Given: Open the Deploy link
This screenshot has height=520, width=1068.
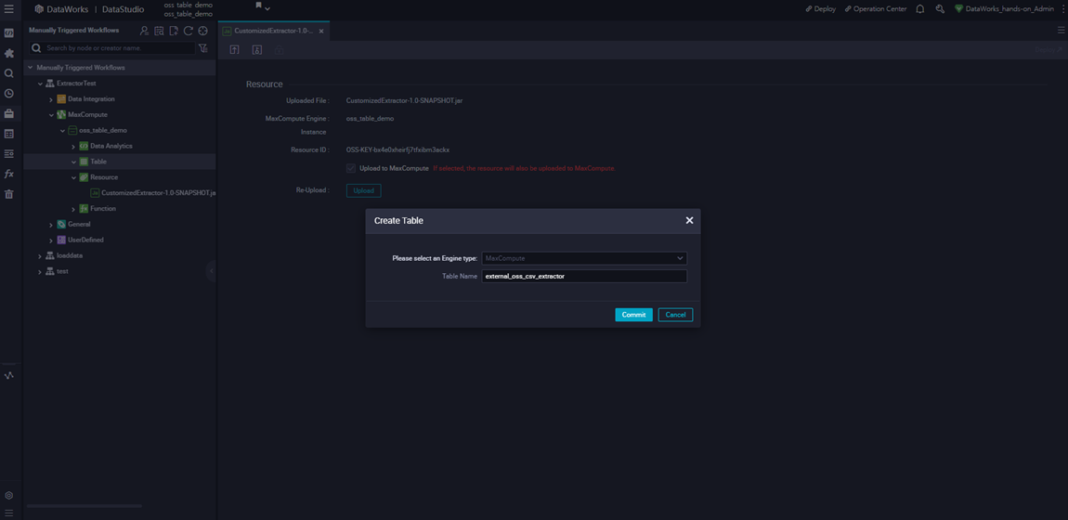Looking at the screenshot, I should tap(820, 9).
